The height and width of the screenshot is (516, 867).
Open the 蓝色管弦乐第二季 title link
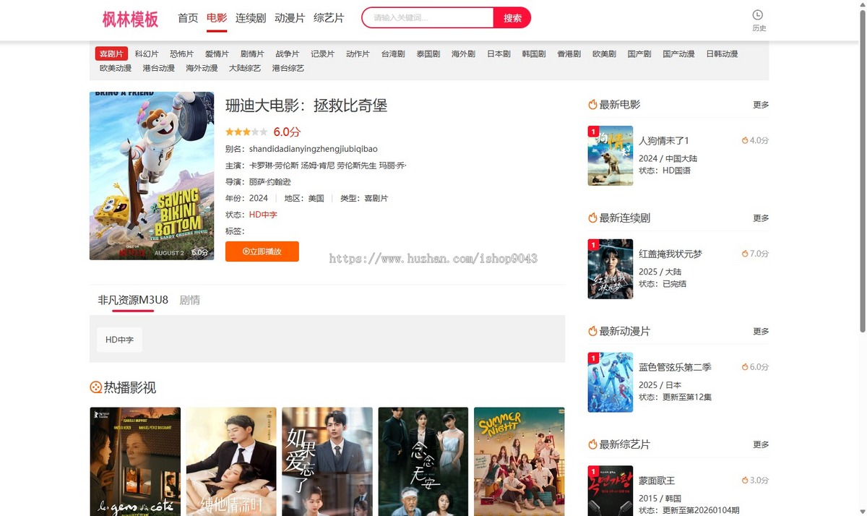point(675,368)
